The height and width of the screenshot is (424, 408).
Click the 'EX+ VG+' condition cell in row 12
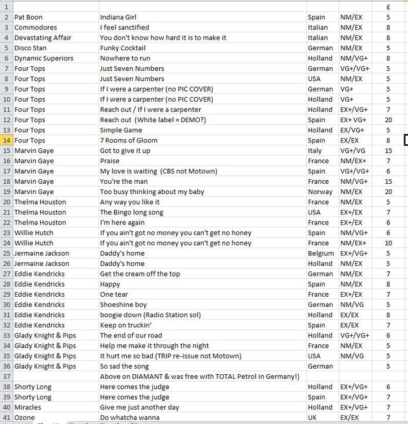click(x=355, y=120)
